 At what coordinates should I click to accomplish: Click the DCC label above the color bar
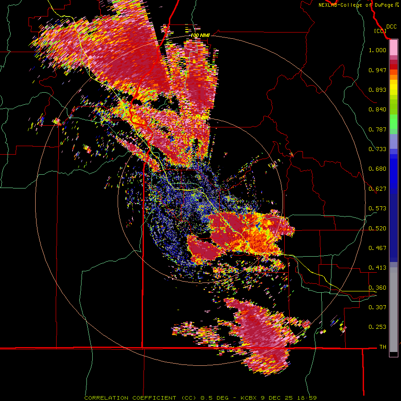click(391, 27)
